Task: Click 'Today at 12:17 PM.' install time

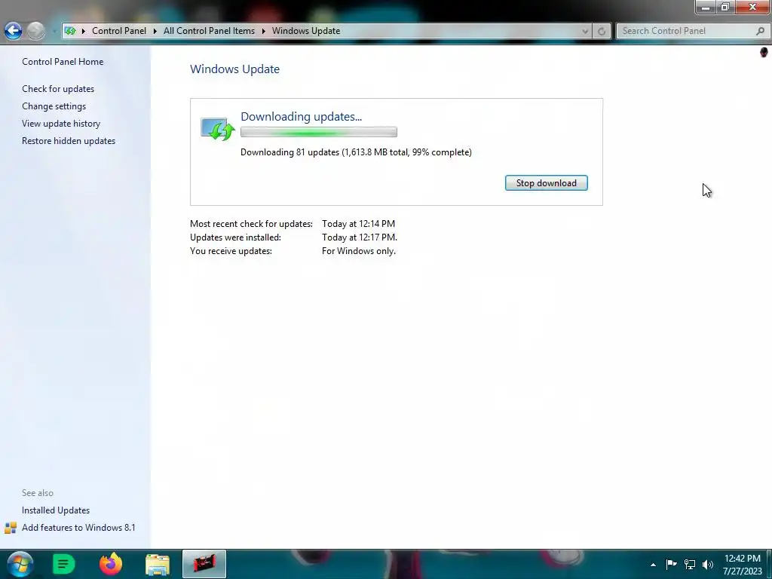Action: 360,237
